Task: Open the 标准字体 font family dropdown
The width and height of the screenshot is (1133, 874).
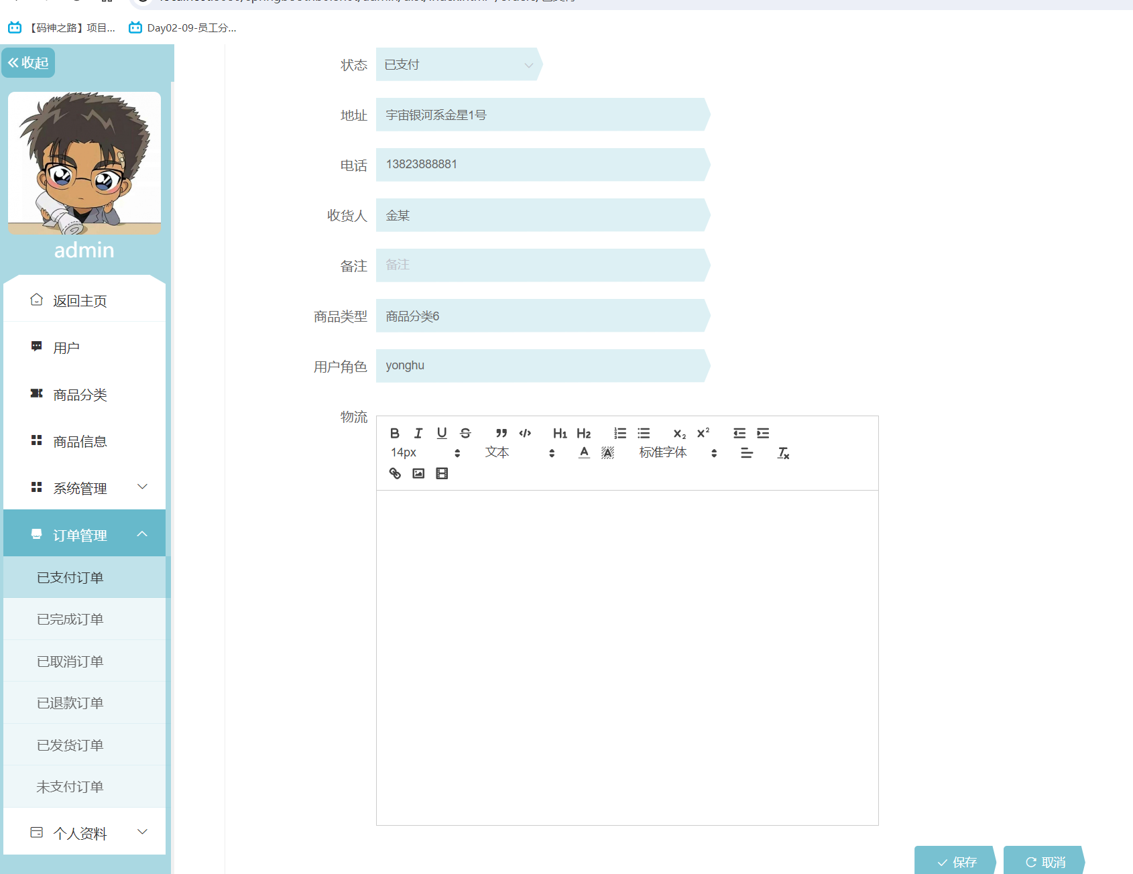Action: pyautogui.click(x=678, y=453)
